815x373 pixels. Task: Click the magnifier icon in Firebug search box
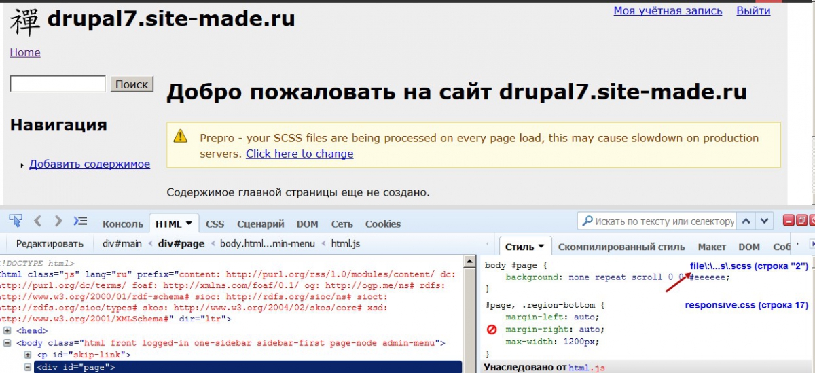(x=587, y=221)
